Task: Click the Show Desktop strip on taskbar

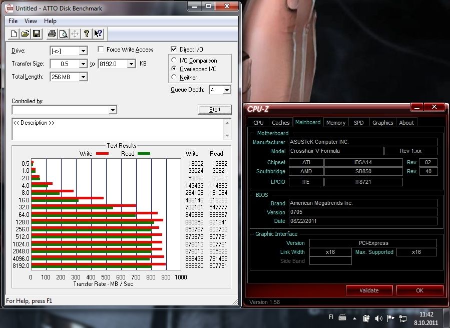Action: (447, 318)
